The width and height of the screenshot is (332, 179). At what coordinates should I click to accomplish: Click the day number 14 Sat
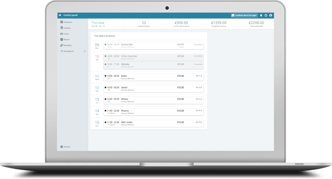(x=97, y=112)
